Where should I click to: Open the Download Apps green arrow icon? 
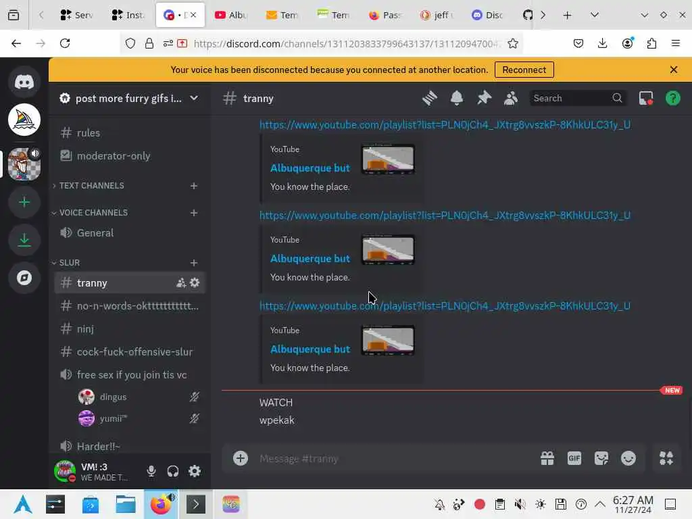tap(24, 240)
